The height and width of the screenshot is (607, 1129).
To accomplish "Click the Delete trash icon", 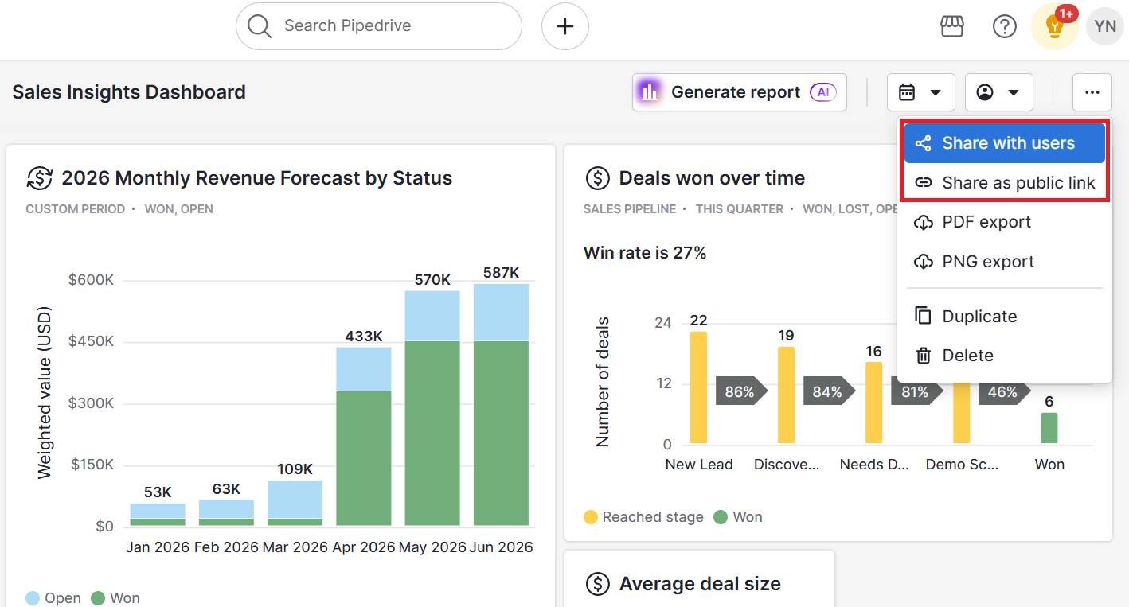I will click(923, 356).
